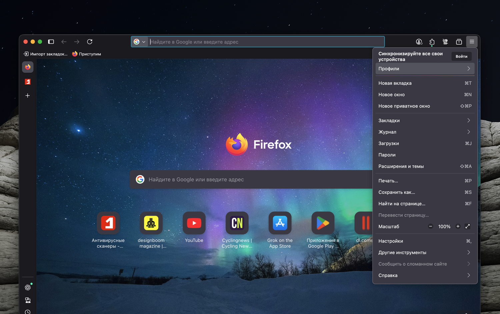Increase zoom with the plus button
This screenshot has height=314, width=500.
(x=458, y=226)
